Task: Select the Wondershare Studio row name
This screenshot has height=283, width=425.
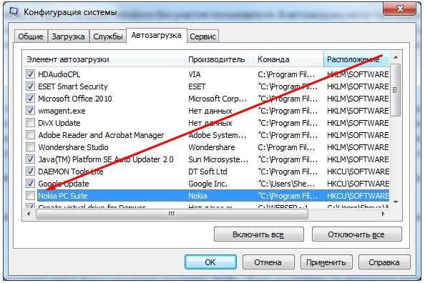Action: tap(73, 147)
